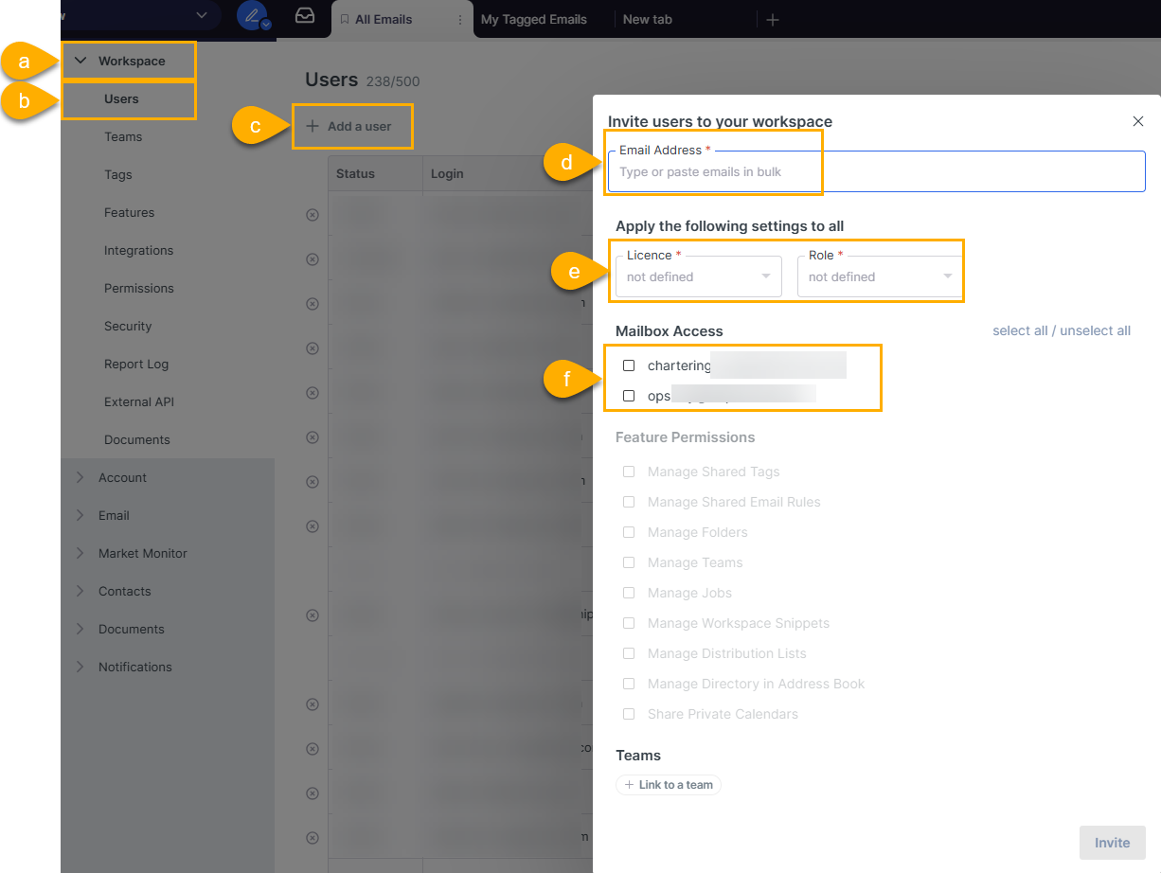Open the All Emails tab options menu
This screenshot has height=873, width=1161.
click(x=460, y=20)
